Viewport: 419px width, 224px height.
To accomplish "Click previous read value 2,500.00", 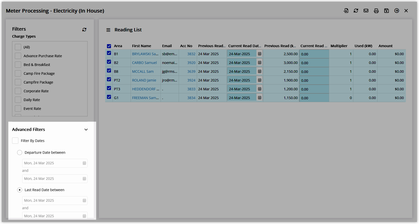I will pyautogui.click(x=291, y=54).
